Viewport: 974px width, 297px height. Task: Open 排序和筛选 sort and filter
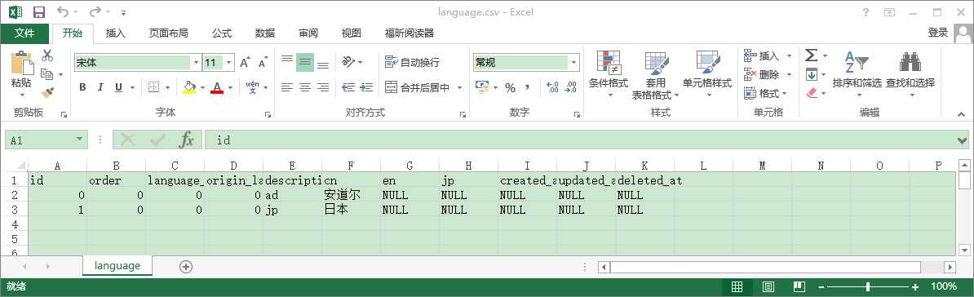[x=857, y=74]
